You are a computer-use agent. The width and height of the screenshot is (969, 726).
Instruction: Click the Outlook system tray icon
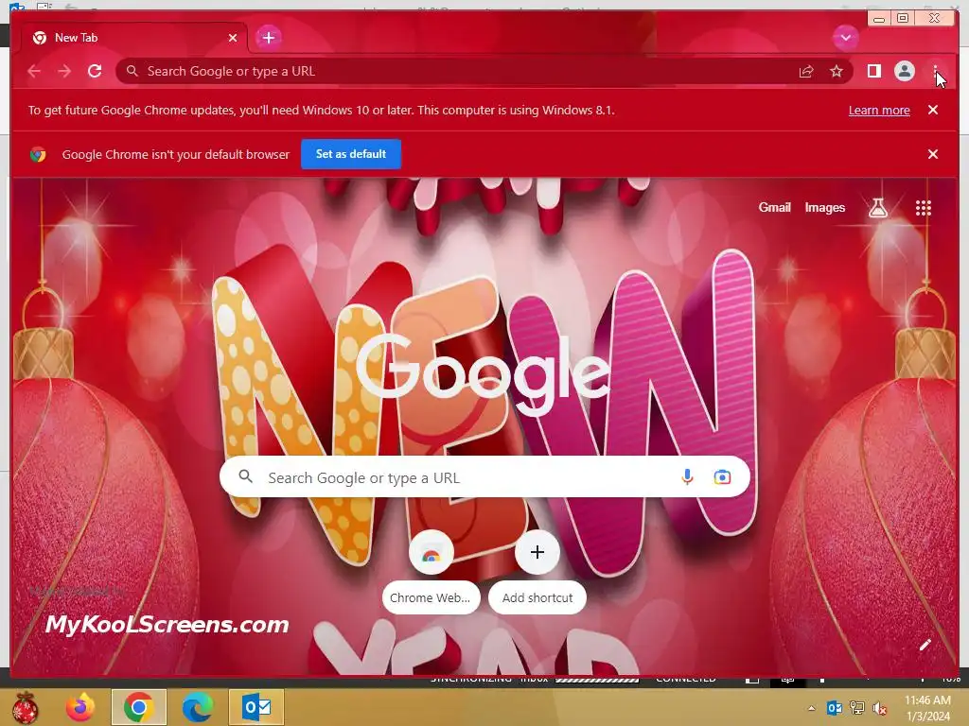(x=835, y=708)
